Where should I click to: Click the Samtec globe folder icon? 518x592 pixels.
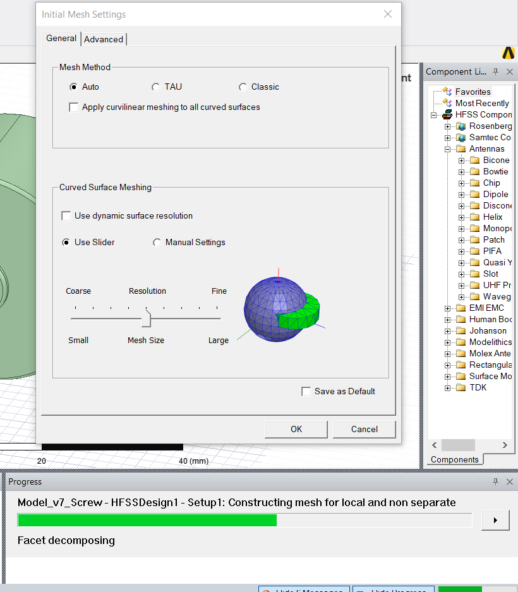click(461, 138)
